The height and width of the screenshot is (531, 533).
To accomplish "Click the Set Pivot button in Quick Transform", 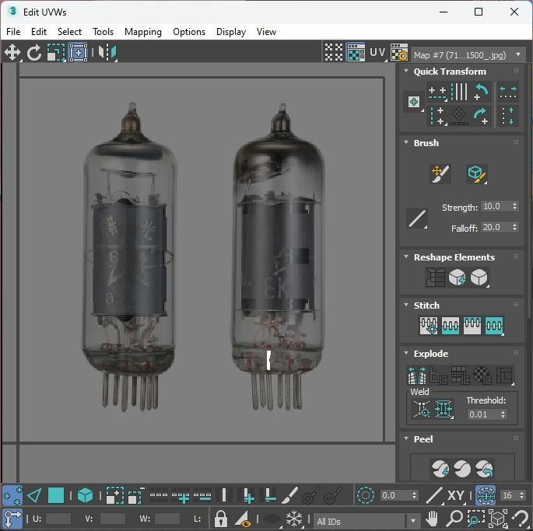I will coord(414,102).
